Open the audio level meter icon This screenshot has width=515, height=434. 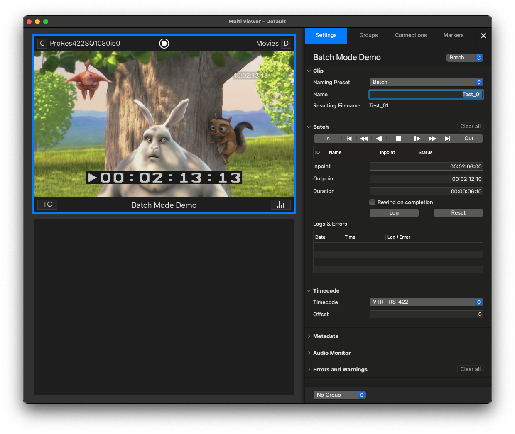coord(281,205)
